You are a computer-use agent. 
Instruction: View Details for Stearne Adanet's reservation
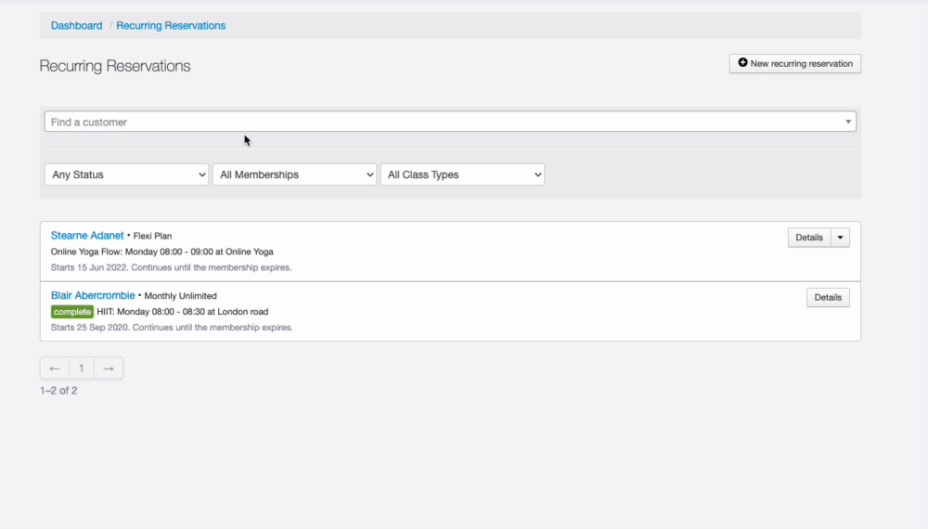(x=809, y=238)
